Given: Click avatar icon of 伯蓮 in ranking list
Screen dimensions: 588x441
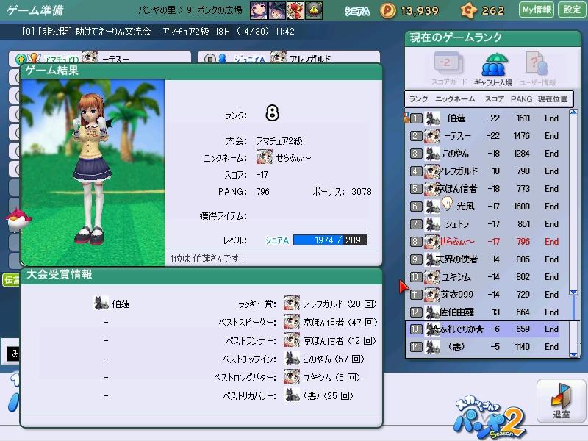Looking at the screenshot, I should pos(432,118).
